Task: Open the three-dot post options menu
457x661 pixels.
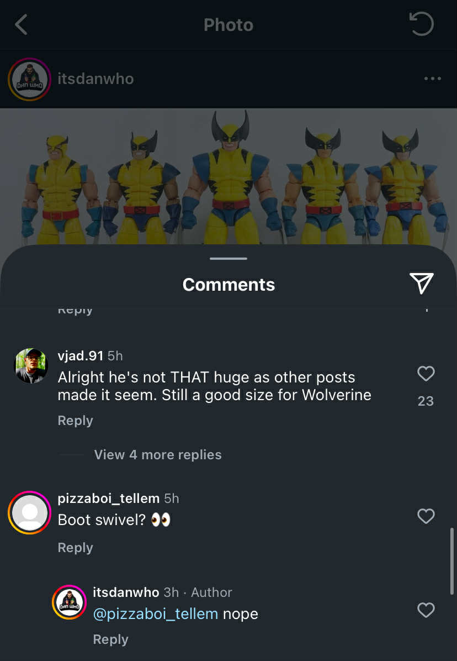Action: 432,78
